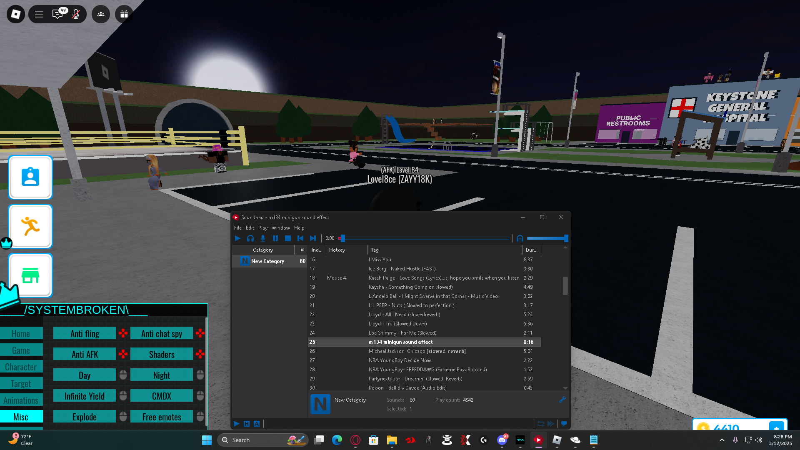
Task: Open the green shop storefront button
Action: tap(30, 275)
